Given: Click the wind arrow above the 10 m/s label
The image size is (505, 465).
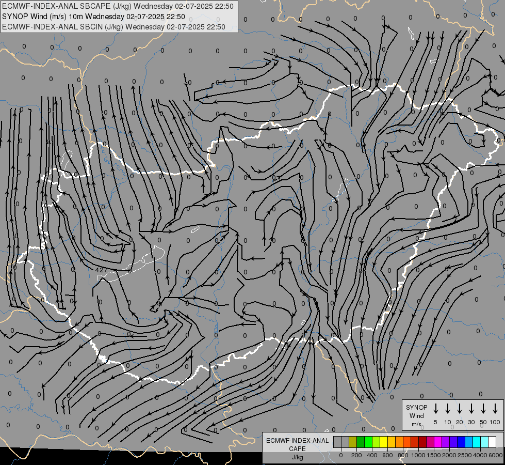Looking at the screenshot, I should click(x=448, y=409).
